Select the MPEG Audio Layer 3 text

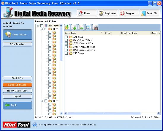click(84, 50)
